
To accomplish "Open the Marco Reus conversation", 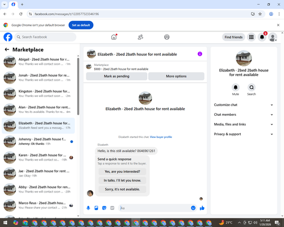I will [38, 205].
